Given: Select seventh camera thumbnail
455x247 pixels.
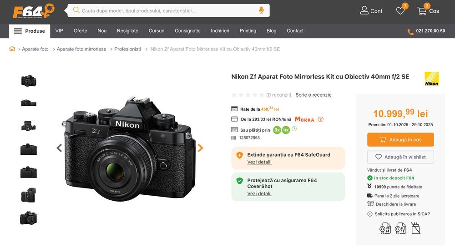Looking at the screenshot, I should click(x=28, y=218).
